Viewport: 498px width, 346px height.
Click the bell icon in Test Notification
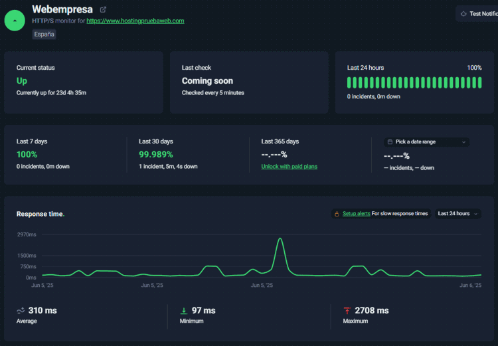pyautogui.click(x=463, y=14)
